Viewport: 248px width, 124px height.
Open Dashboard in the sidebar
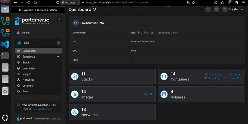[x=39, y=51]
